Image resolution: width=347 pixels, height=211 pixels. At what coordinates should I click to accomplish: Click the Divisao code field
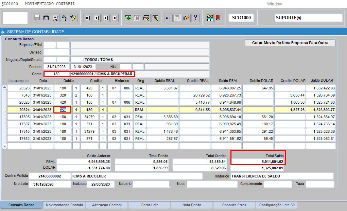pos(56,52)
